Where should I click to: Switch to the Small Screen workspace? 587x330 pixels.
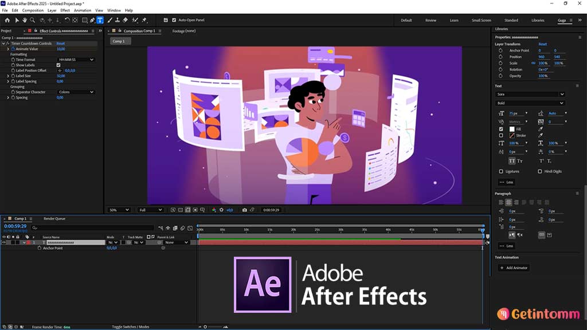481,20
